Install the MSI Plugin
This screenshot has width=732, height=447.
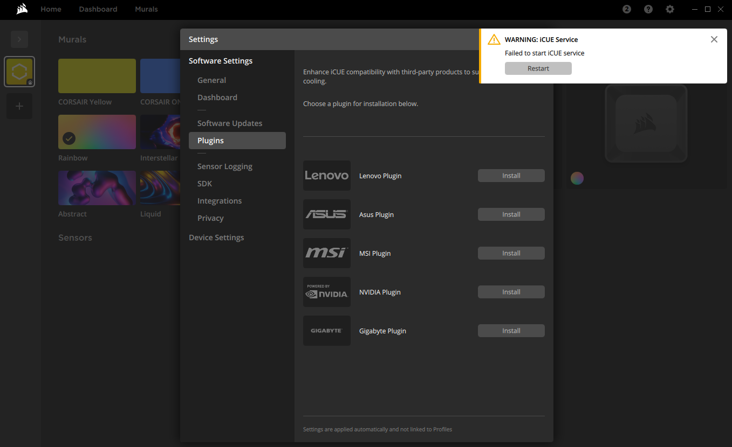[x=511, y=253]
